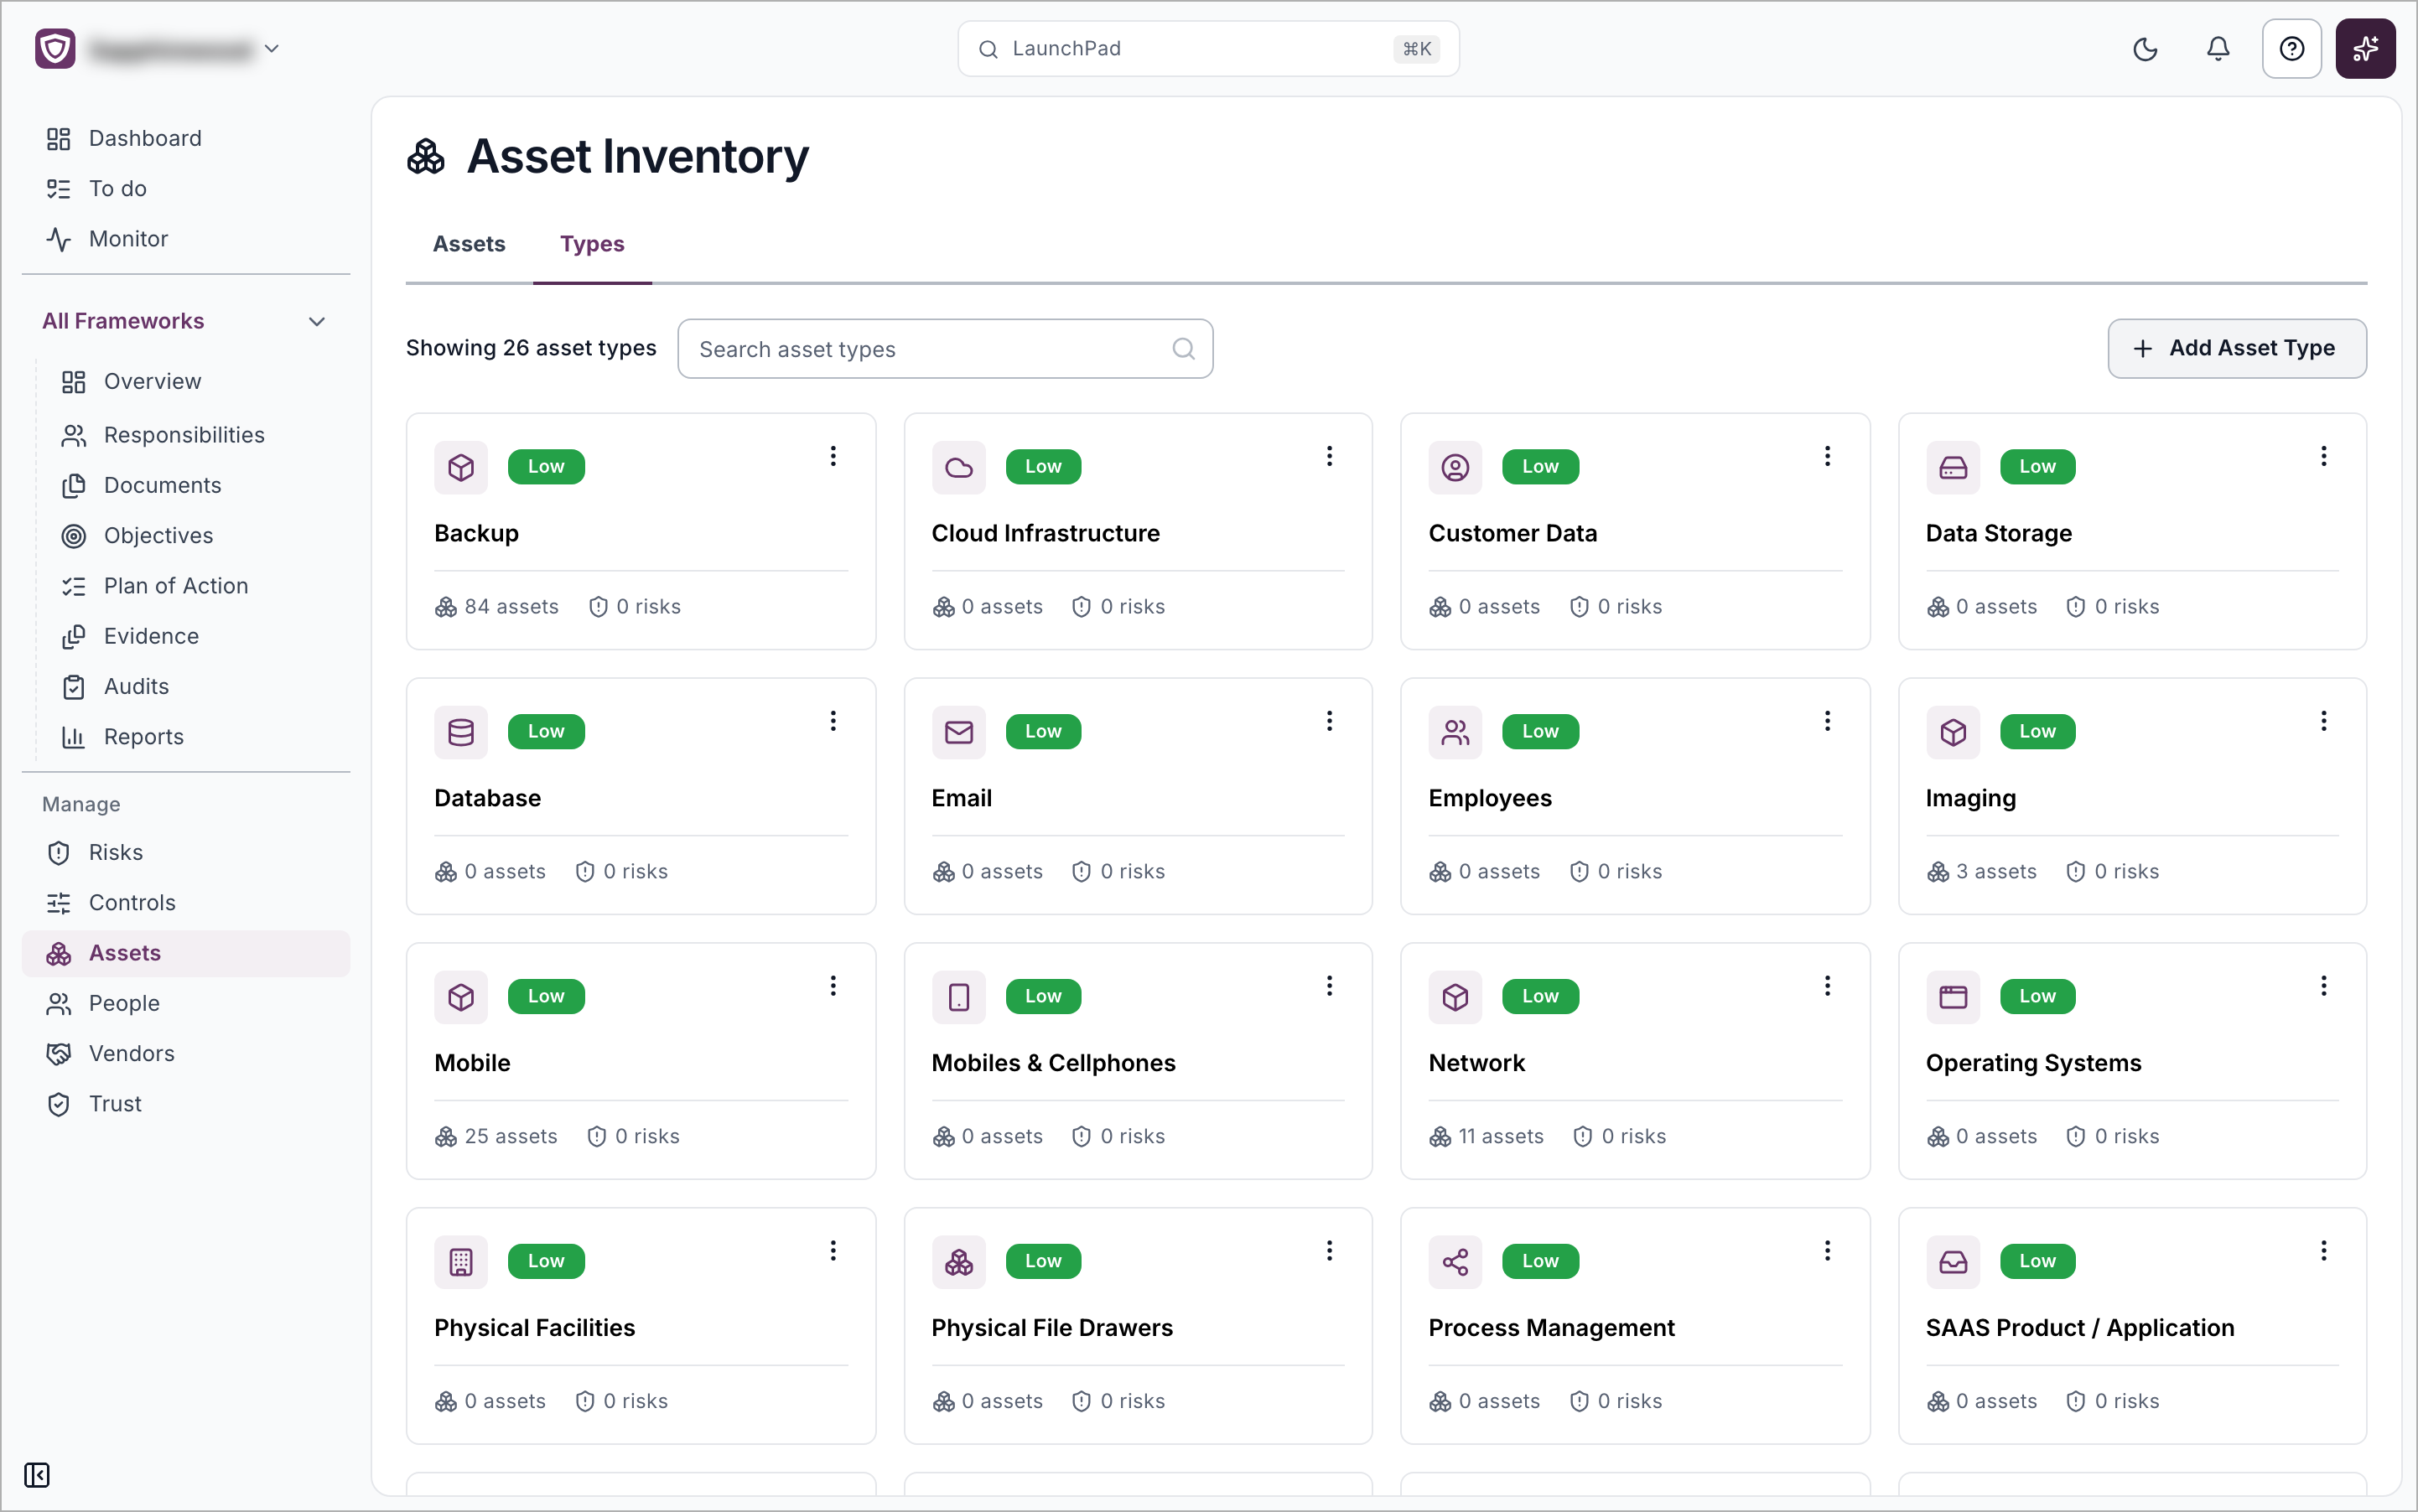The width and height of the screenshot is (2418, 1512).
Task: Click the Operating Systems window icon
Action: pos(1953,997)
